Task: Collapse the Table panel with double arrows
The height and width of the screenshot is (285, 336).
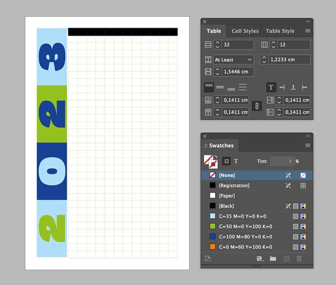Action: pos(308,21)
